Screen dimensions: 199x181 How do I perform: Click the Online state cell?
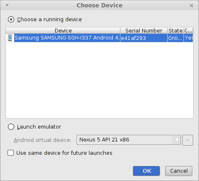coord(176,38)
